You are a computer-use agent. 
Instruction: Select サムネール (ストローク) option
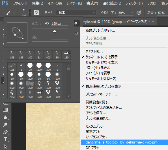point(124,79)
